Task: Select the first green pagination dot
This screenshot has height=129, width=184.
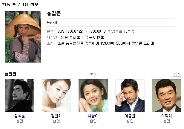Action: [91, 74]
